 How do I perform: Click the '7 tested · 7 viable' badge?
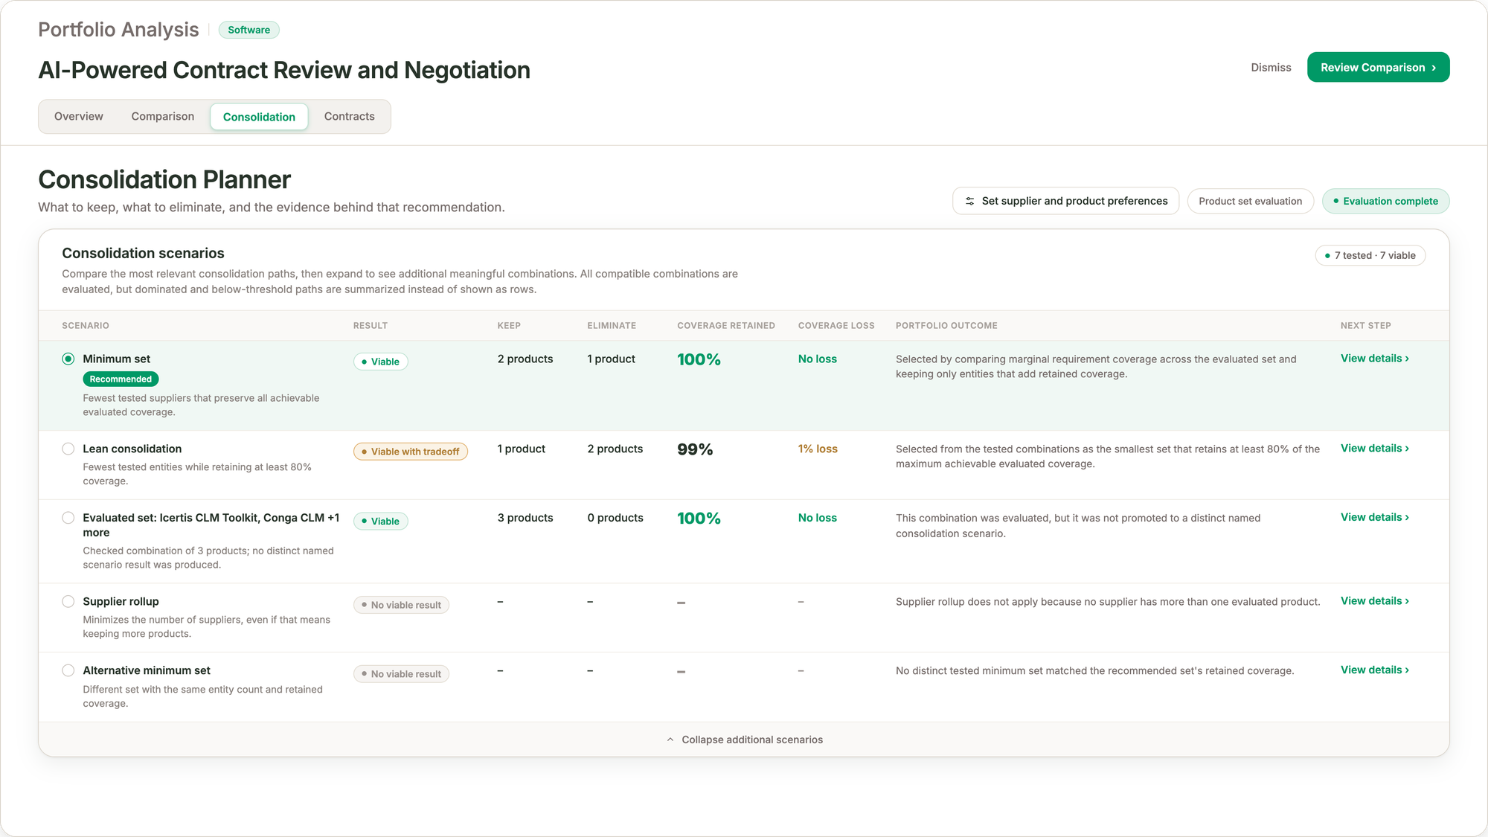coord(1370,255)
